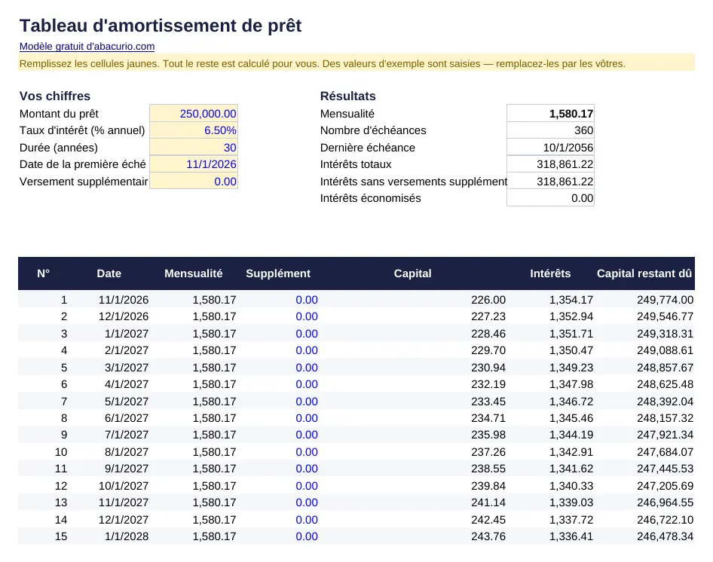Click the Intérêts sans versements supplément value
The image size is (713, 562).
click(550, 182)
